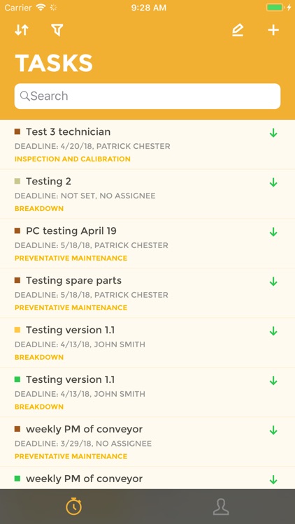
Task: Click the Search tasks field
Action: pyautogui.click(x=147, y=96)
